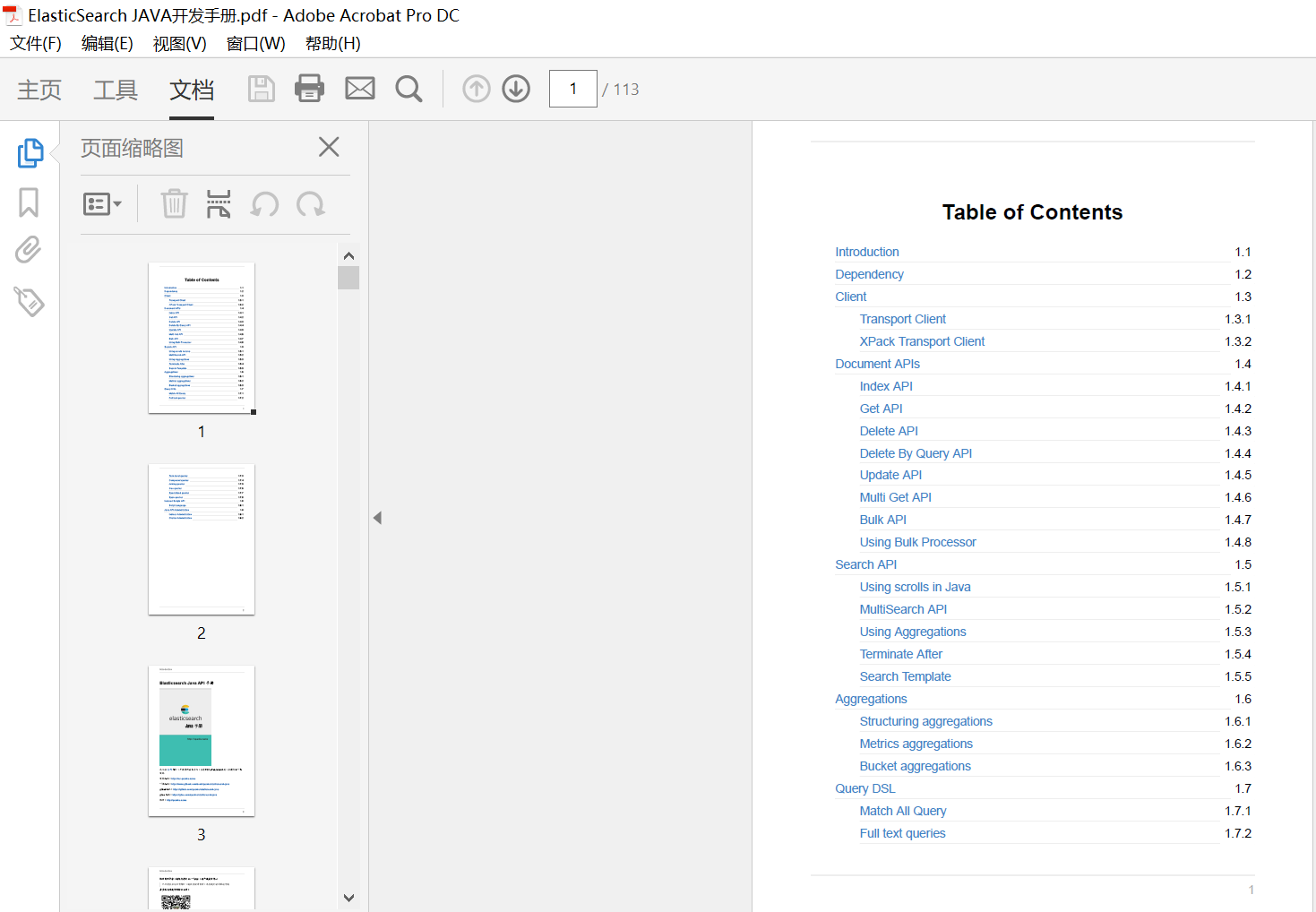Screen dimensions: 1316x912
Task: Click thumbnail scrollbar up arrow
Action: tap(348, 255)
